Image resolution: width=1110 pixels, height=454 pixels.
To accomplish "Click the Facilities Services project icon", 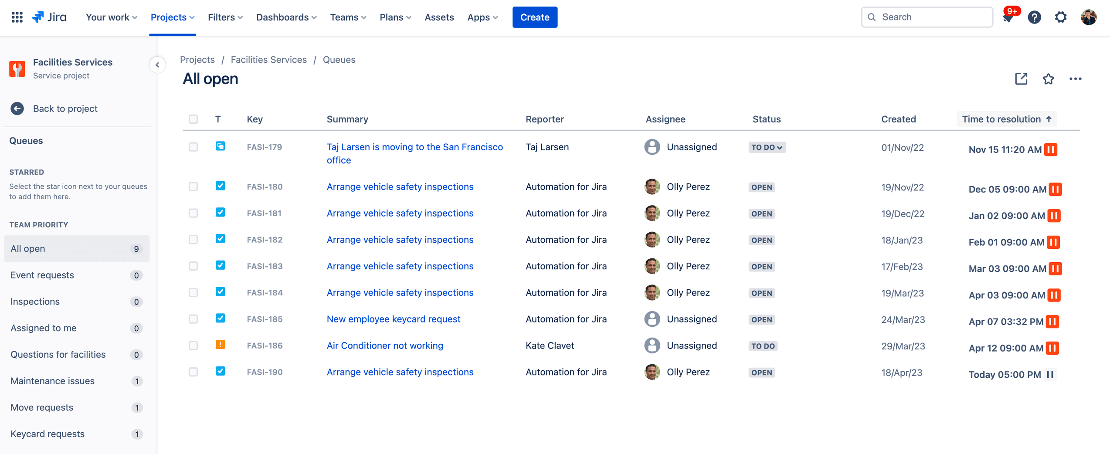I will (17, 68).
